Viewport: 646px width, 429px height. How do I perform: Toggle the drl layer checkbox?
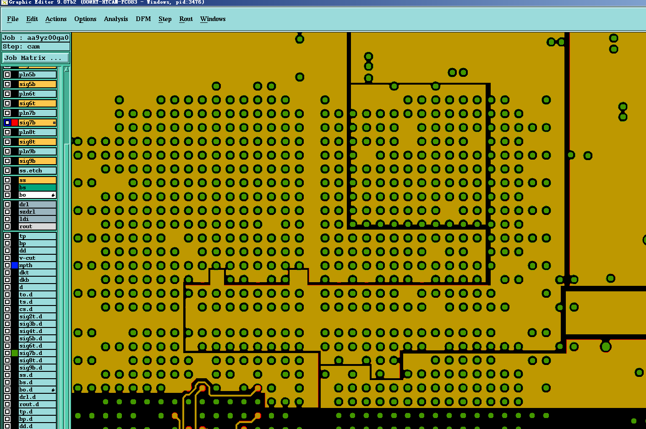7,204
